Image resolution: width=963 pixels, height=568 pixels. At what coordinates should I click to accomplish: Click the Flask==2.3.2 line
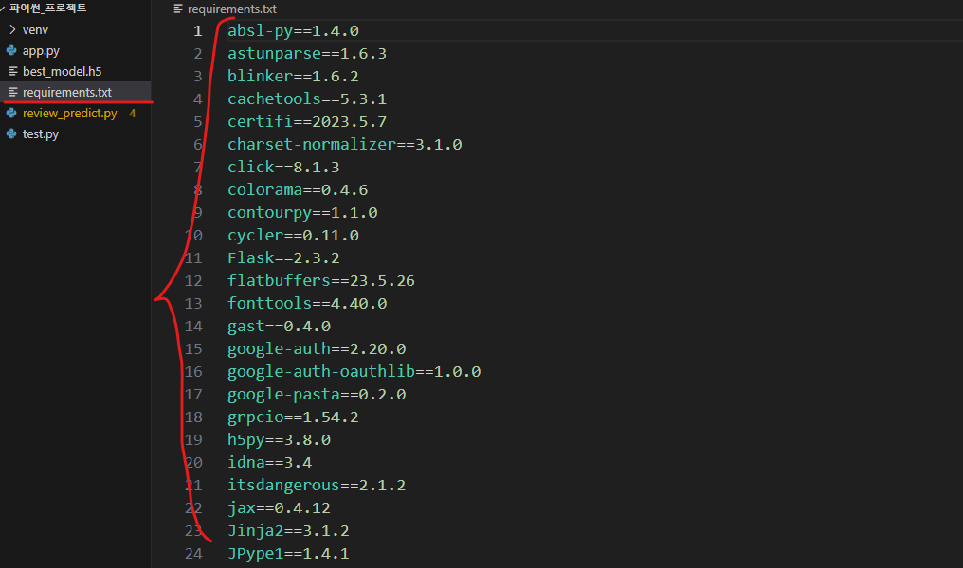(x=283, y=257)
